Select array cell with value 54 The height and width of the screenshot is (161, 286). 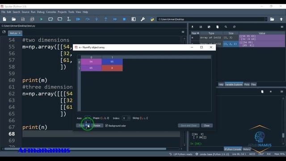coord(91,62)
